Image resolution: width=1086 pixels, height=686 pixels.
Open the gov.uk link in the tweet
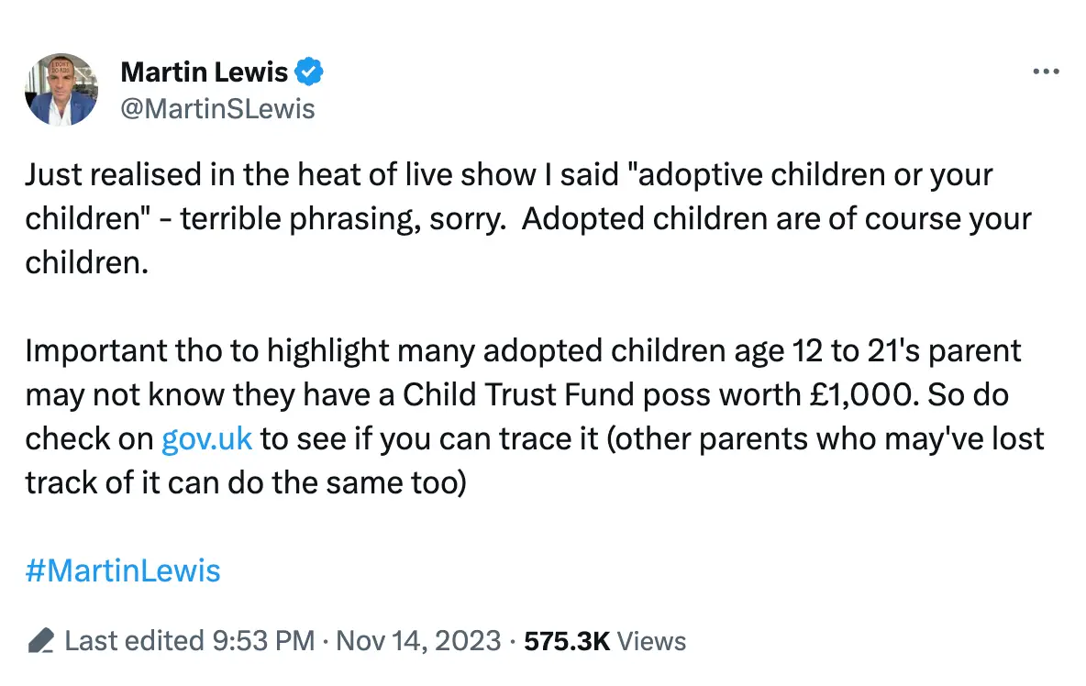point(206,438)
